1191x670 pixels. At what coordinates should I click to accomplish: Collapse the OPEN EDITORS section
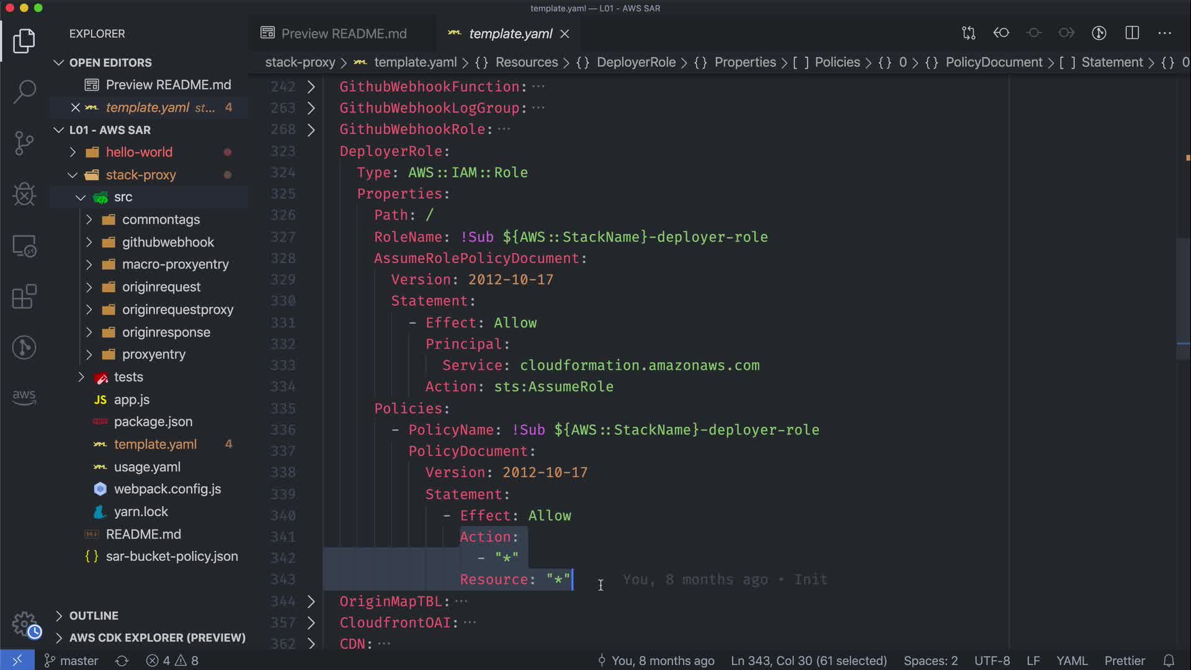pyautogui.click(x=110, y=63)
